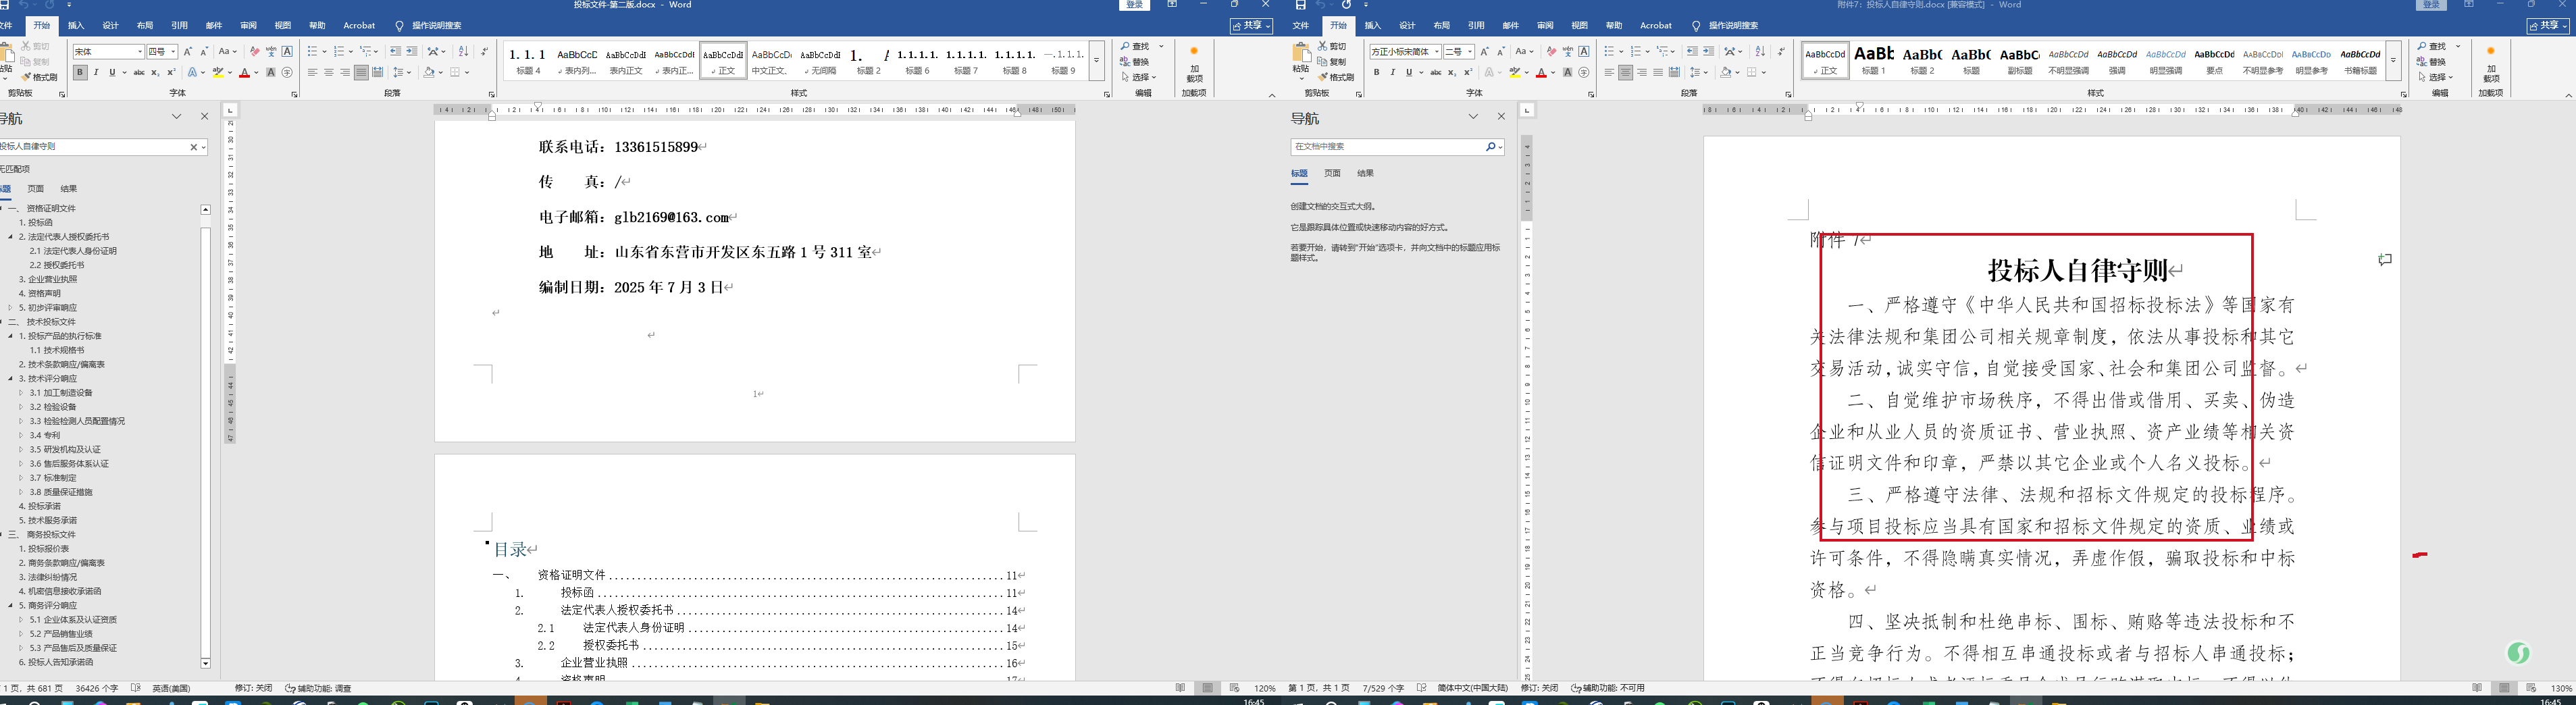Viewport: 2576px width, 705px height.
Task: Click navigation pane scroll-down arrow in left window
Action: tap(206, 663)
